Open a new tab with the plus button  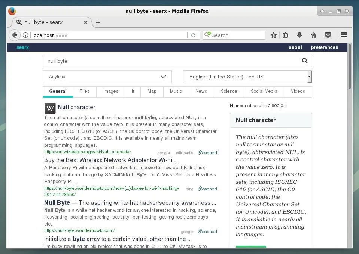pos(98,22)
